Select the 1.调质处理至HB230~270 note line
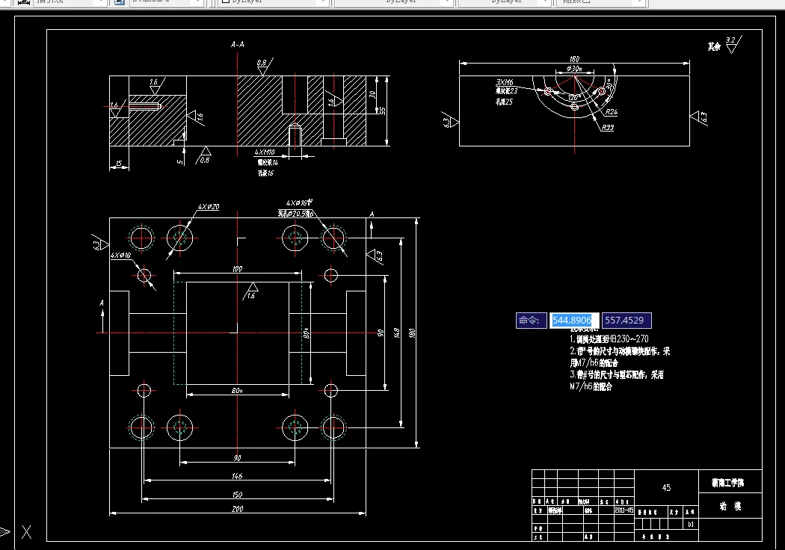Screen dimensions: 785x550 (x=609, y=339)
